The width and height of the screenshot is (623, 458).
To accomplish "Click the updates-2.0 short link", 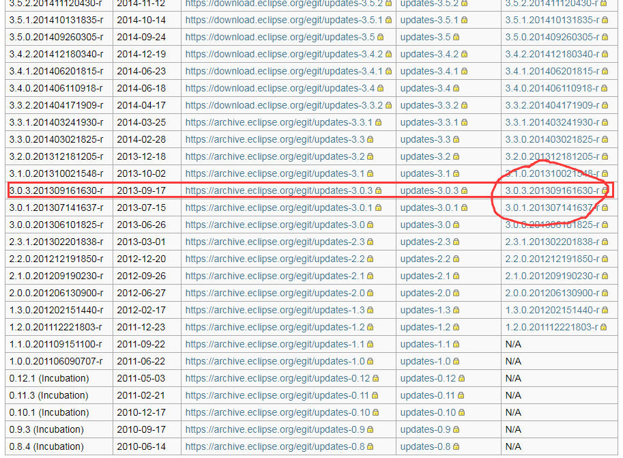I will point(425,293).
